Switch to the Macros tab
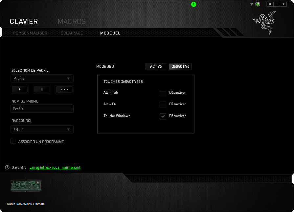 click(x=72, y=22)
